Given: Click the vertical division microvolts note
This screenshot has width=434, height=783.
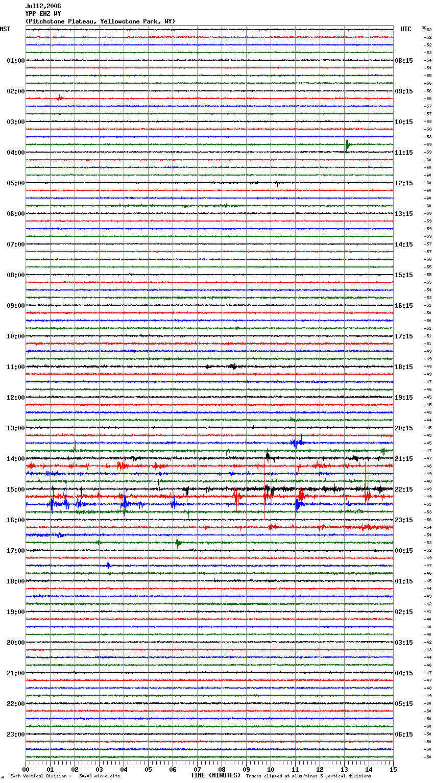Looking at the screenshot, I should [65, 776].
